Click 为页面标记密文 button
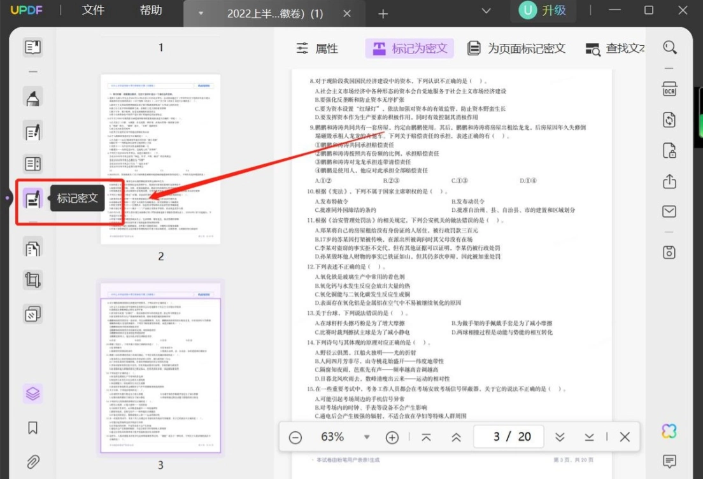The width and height of the screenshot is (703, 479). point(516,48)
